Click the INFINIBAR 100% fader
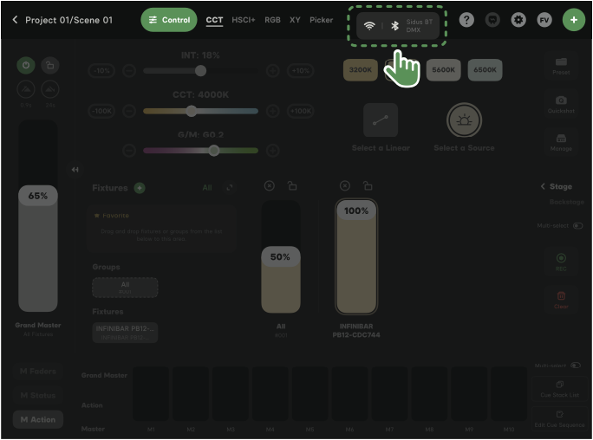The width and height of the screenshot is (593, 440). (x=356, y=257)
